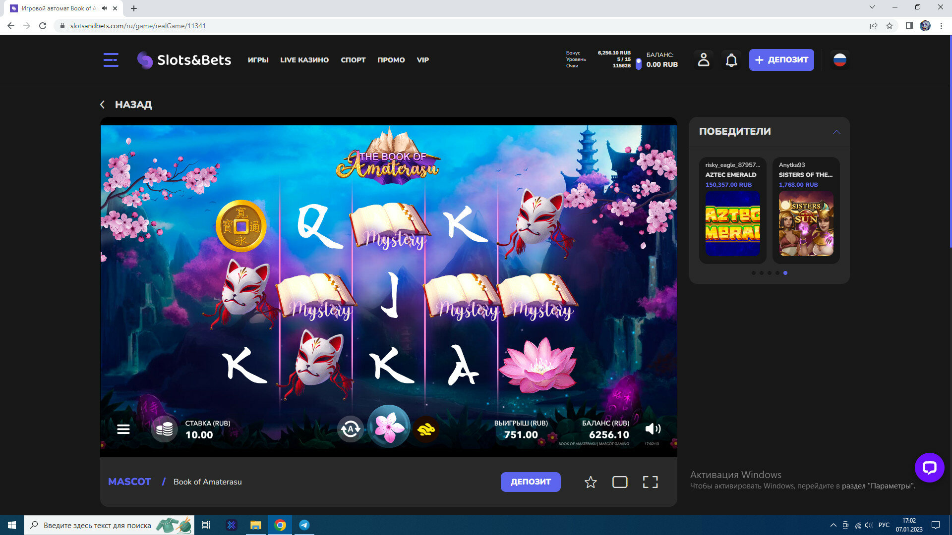This screenshot has width=952, height=535.
Task: Open the Russian flag language selector
Action: pyautogui.click(x=839, y=60)
